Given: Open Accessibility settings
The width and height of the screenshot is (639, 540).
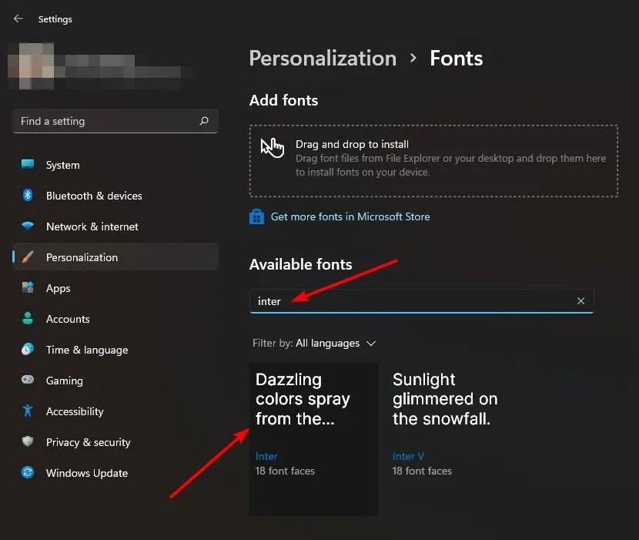Looking at the screenshot, I should coord(115,411).
